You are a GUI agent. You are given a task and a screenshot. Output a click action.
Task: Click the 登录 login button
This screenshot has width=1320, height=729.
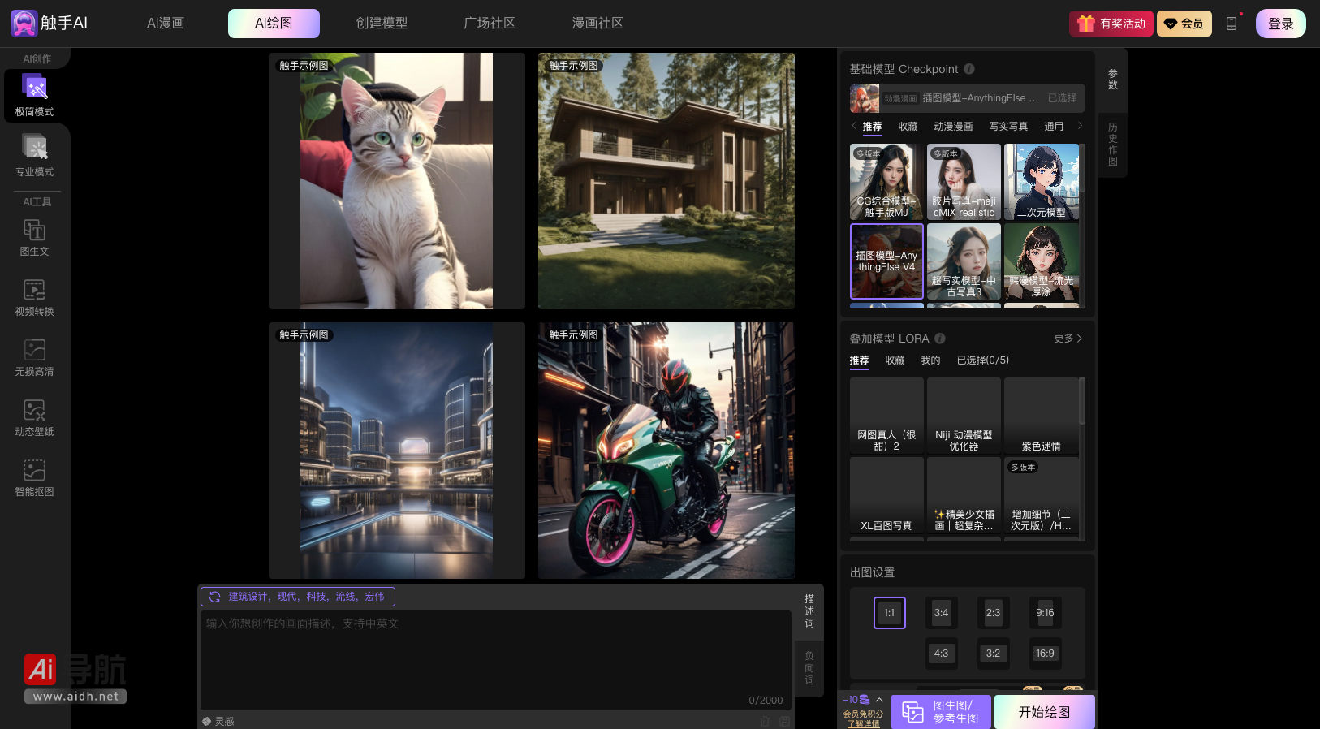point(1280,24)
